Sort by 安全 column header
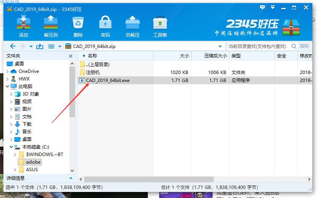This screenshot has height=198, width=318. click(286, 56)
